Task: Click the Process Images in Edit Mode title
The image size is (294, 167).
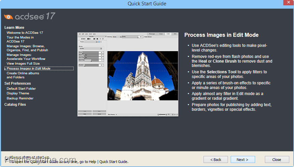Action: pos(222,35)
